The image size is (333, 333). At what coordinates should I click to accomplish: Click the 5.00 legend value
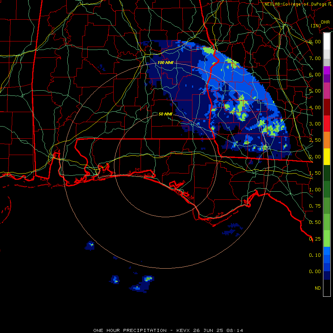point(315,91)
